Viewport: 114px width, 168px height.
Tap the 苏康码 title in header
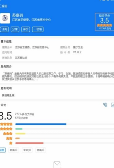pos(18,15)
